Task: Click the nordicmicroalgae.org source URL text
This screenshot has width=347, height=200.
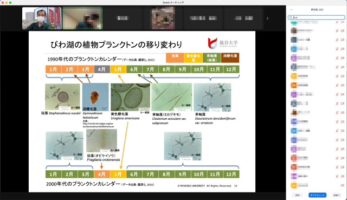Action: coord(98,125)
